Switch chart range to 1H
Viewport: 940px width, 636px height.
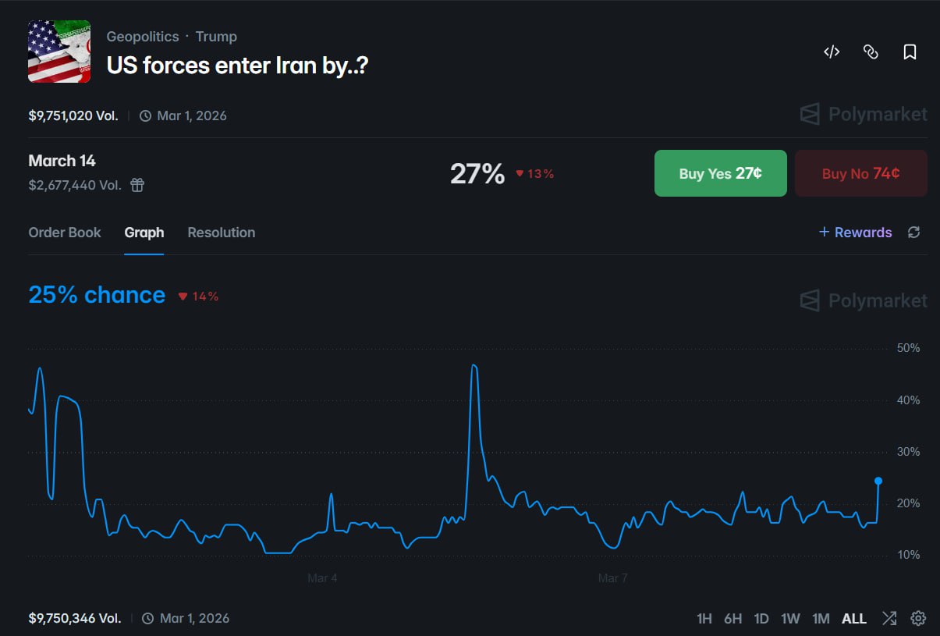tap(704, 618)
